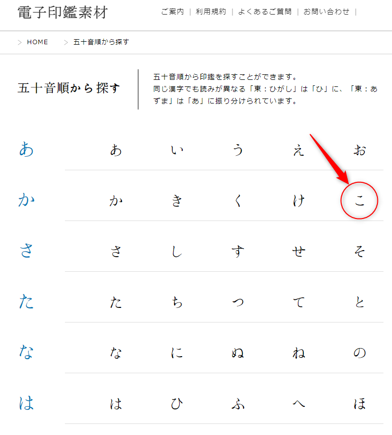The width and height of the screenshot is (392, 435).
Task: Choose the つ kana link
Action: [x=238, y=302]
